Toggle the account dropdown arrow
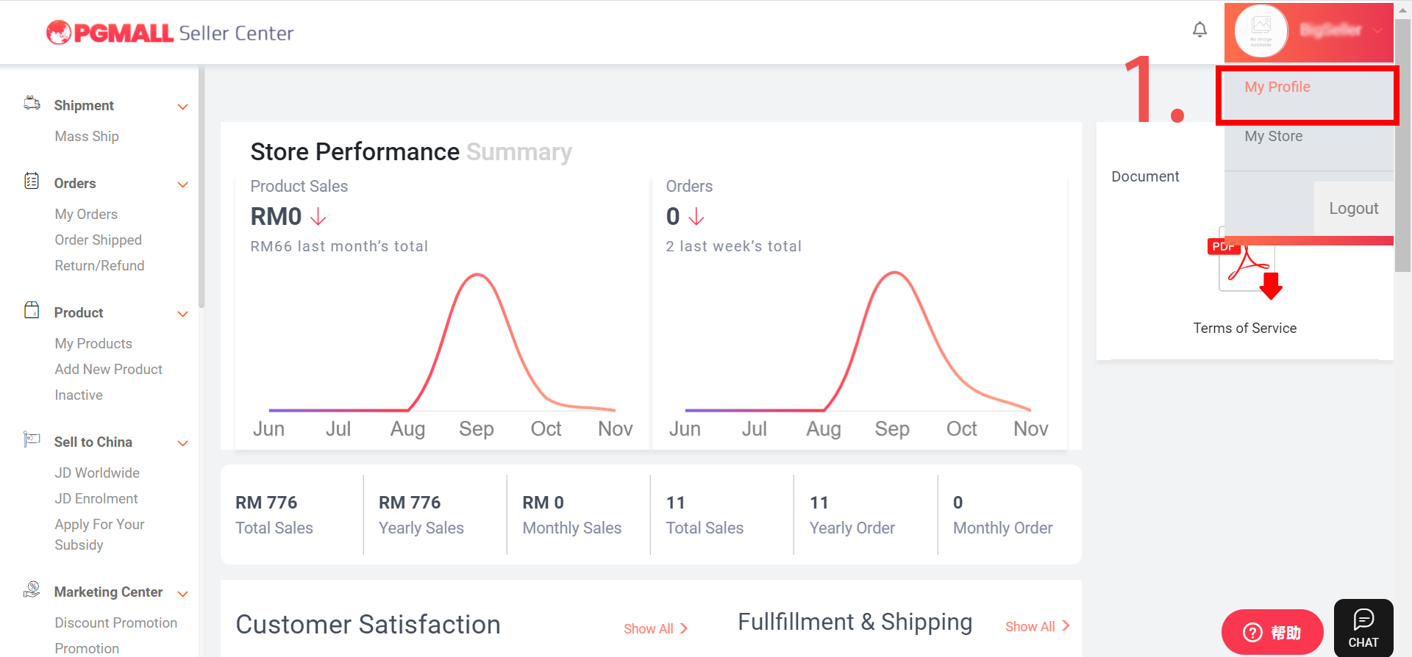This screenshot has height=657, width=1412. 1377,31
